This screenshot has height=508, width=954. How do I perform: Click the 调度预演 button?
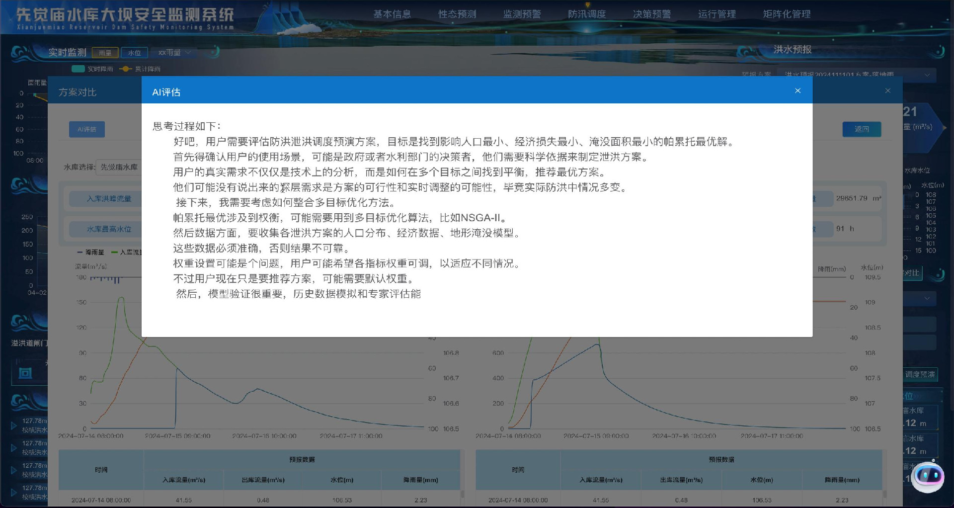(920, 374)
